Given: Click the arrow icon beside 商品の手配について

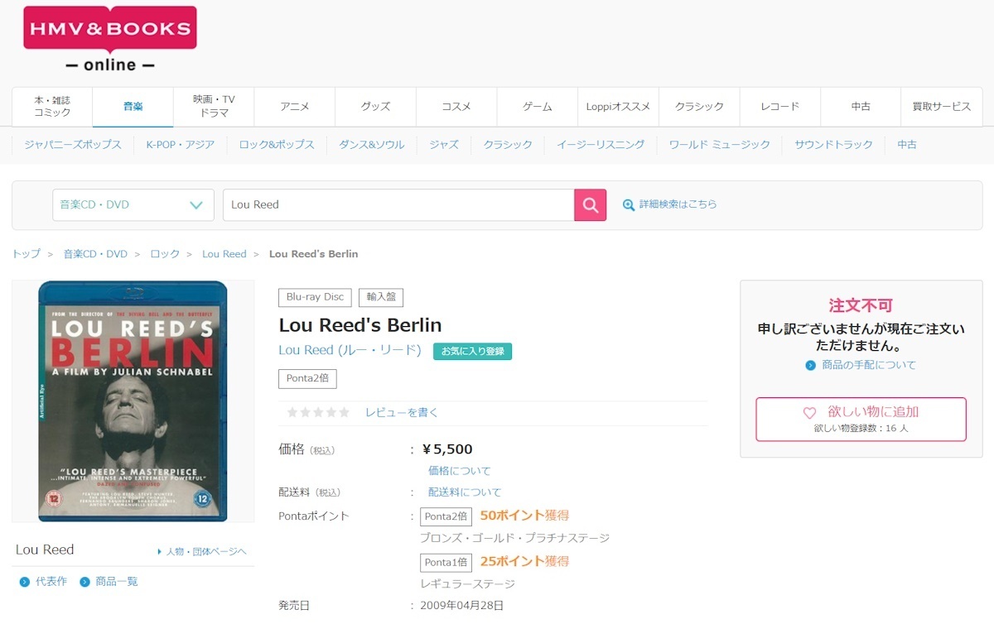Looking at the screenshot, I should (811, 365).
